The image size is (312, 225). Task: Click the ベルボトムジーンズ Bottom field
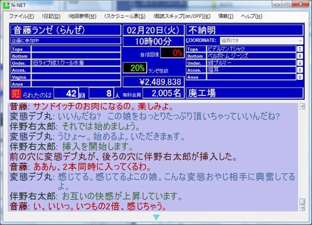pos(251,56)
